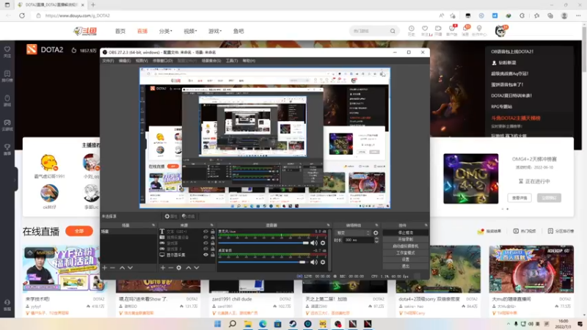587x330 pixels.
Task: Open 停靠窗口(D) menu in OBS
Action: pyautogui.click(x=162, y=61)
